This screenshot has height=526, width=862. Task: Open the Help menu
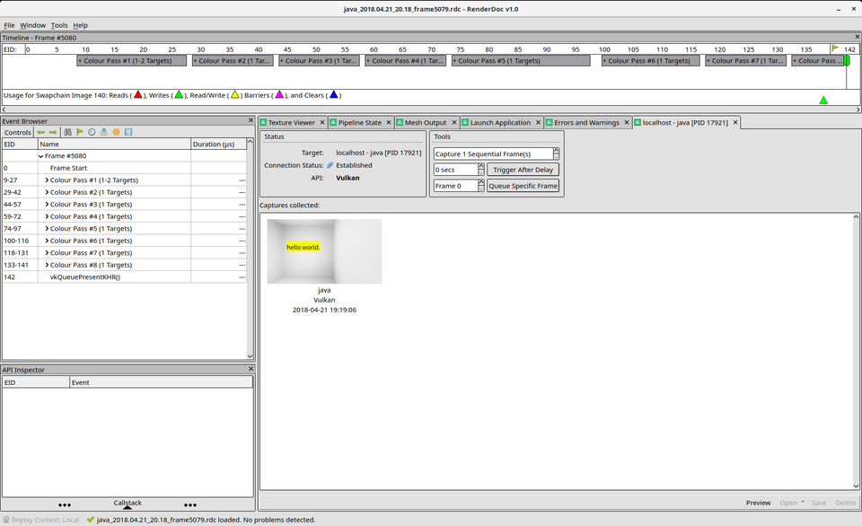tap(80, 25)
